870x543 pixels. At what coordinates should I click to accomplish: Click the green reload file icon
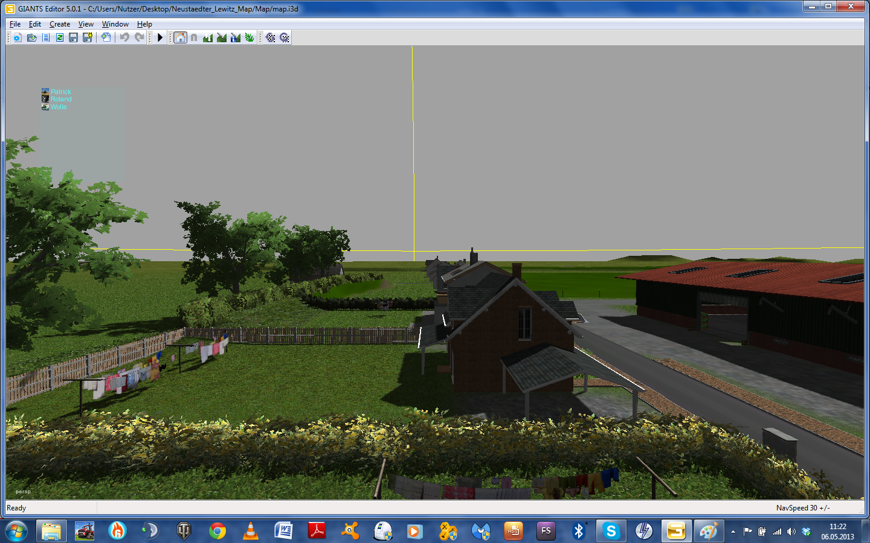pyautogui.click(x=60, y=37)
